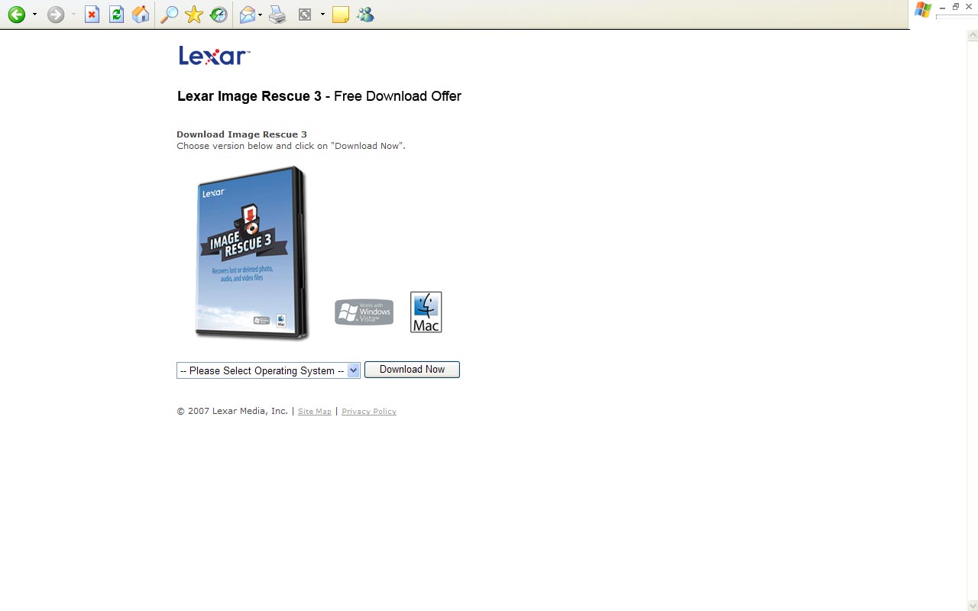Viewport: 978px width, 611px height.
Task: Open the Select Operating System dropdown
Action: point(268,370)
